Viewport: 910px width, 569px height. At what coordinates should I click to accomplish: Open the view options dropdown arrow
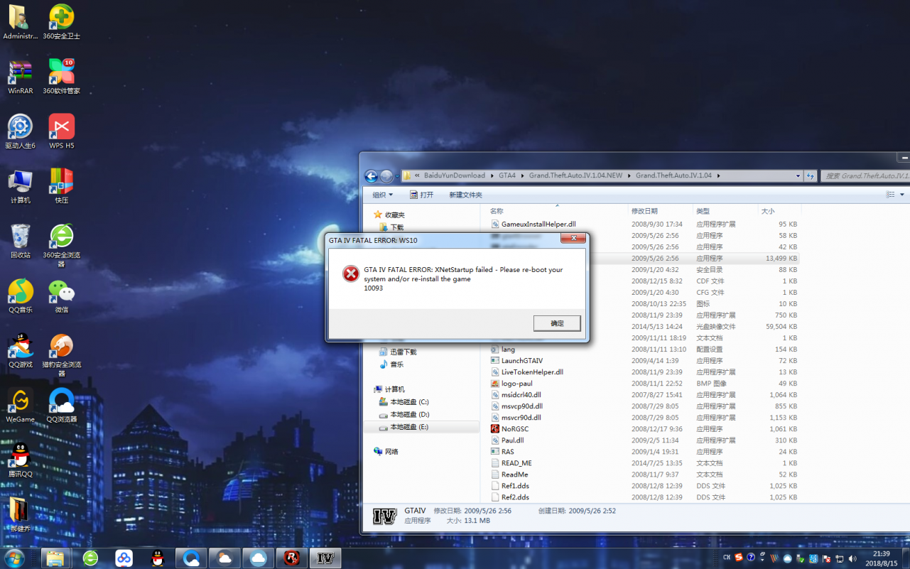(902, 195)
